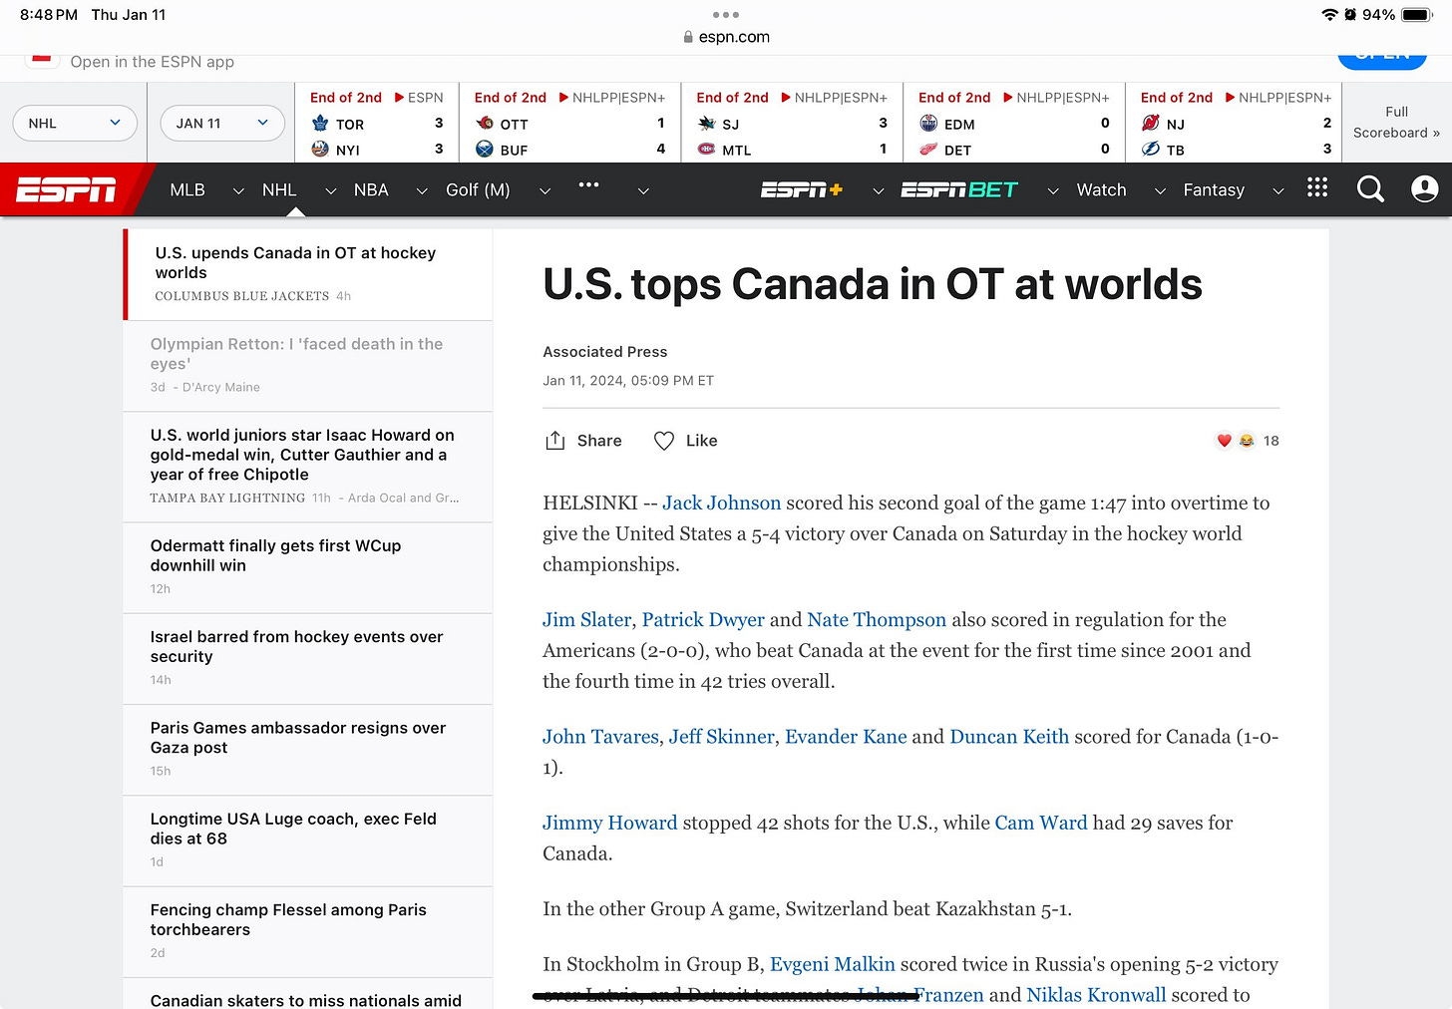Select the NBA nav item
This screenshot has width=1452, height=1009.
pos(371,189)
